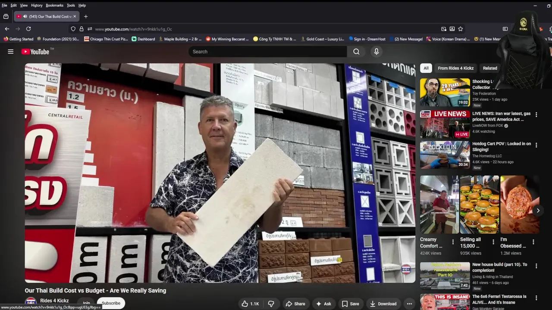552x310 pixels.
Task: Open the Edit menu
Action: point(14,5)
